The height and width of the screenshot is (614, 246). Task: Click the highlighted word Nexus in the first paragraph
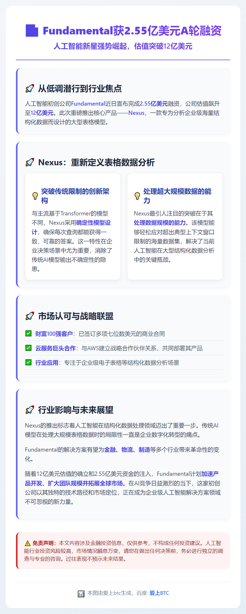point(136,113)
